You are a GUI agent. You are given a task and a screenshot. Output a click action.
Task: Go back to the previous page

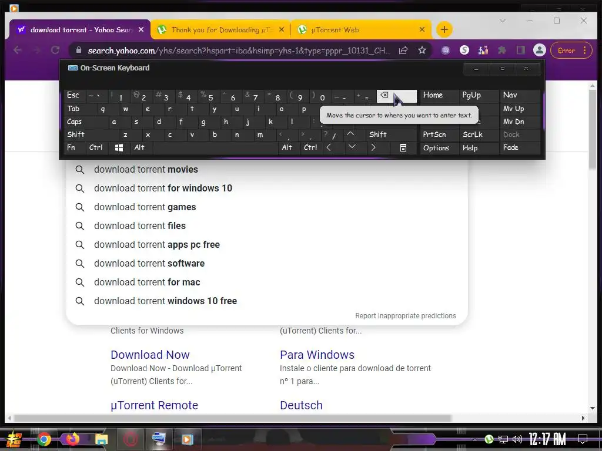18,51
